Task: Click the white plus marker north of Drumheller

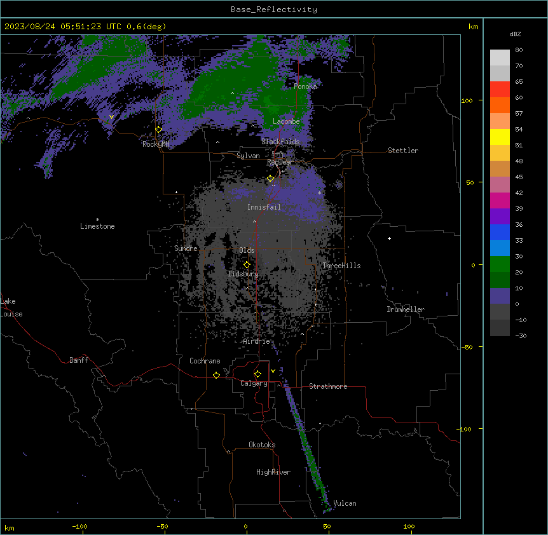Action: click(389, 238)
